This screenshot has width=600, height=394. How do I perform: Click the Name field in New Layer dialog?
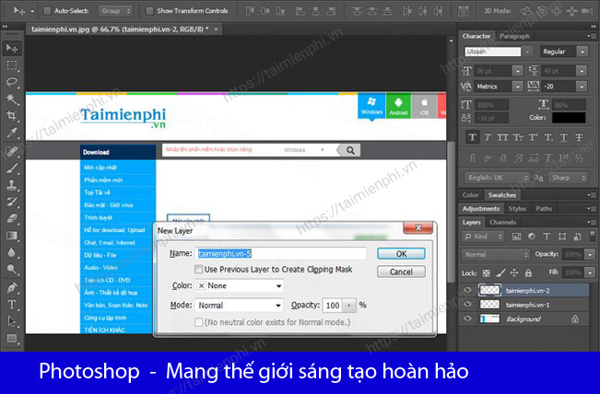[281, 254]
